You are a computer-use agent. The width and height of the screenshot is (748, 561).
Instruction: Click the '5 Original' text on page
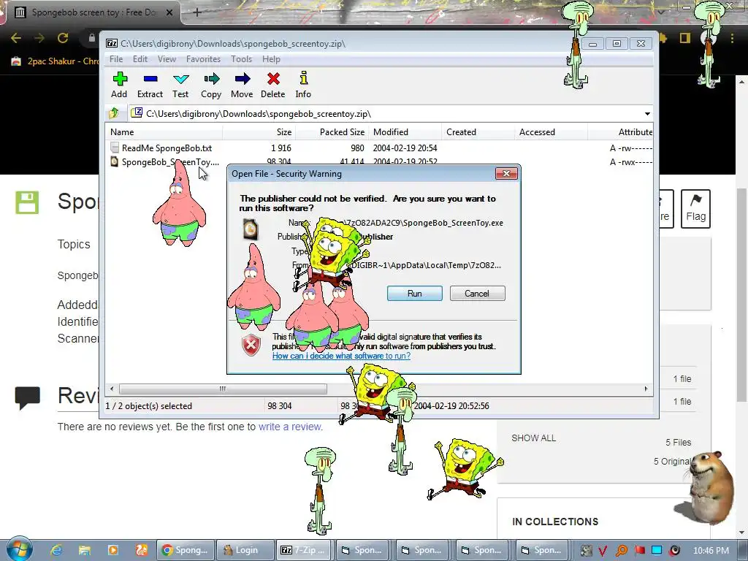click(673, 462)
